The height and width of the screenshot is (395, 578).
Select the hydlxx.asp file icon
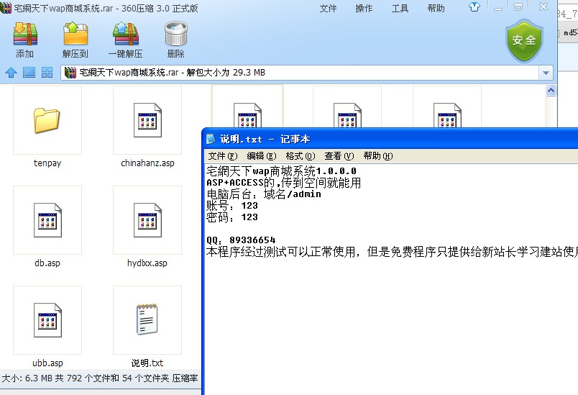(x=147, y=220)
